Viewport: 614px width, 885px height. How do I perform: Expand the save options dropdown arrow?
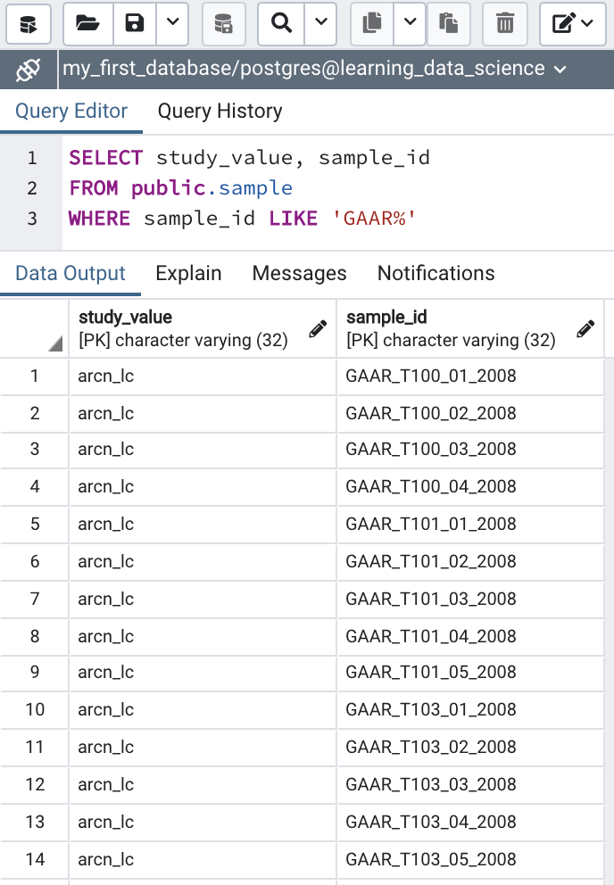coord(172,23)
